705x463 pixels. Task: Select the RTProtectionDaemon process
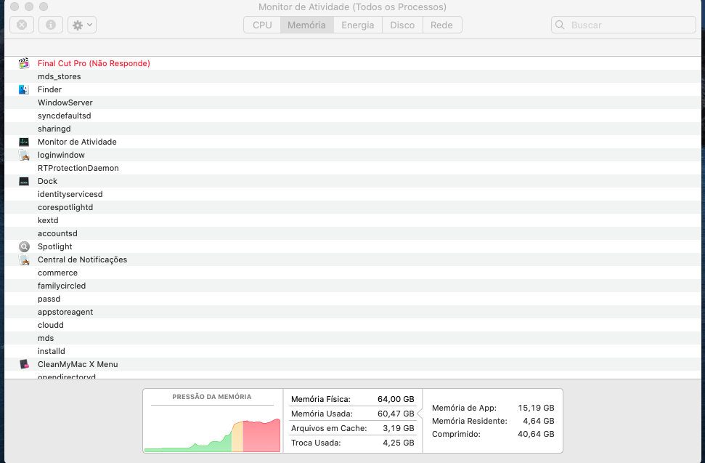pyautogui.click(x=78, y=168)
